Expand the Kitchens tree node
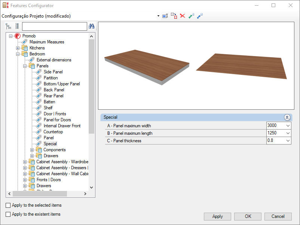The image size is (300, 225). (x=18, y=48)
